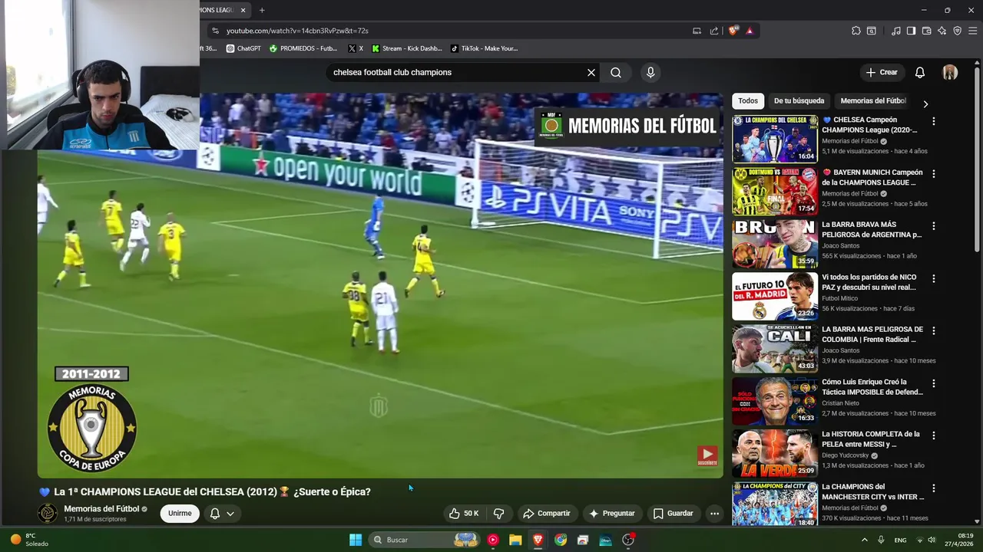
Task: Install app icon in address bar
Action: click(x=697, y=31)
